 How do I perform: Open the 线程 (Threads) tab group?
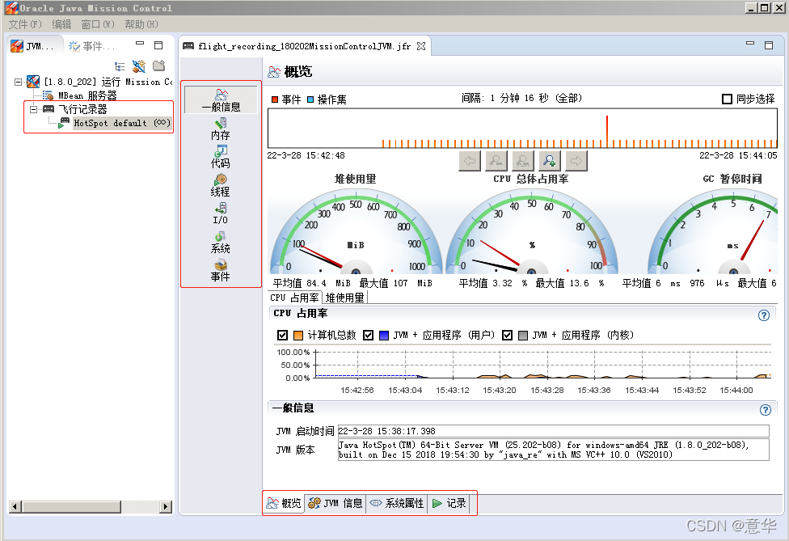point(221,185)
